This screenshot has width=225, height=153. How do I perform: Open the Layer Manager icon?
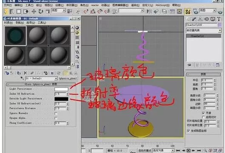click(164, 11)
